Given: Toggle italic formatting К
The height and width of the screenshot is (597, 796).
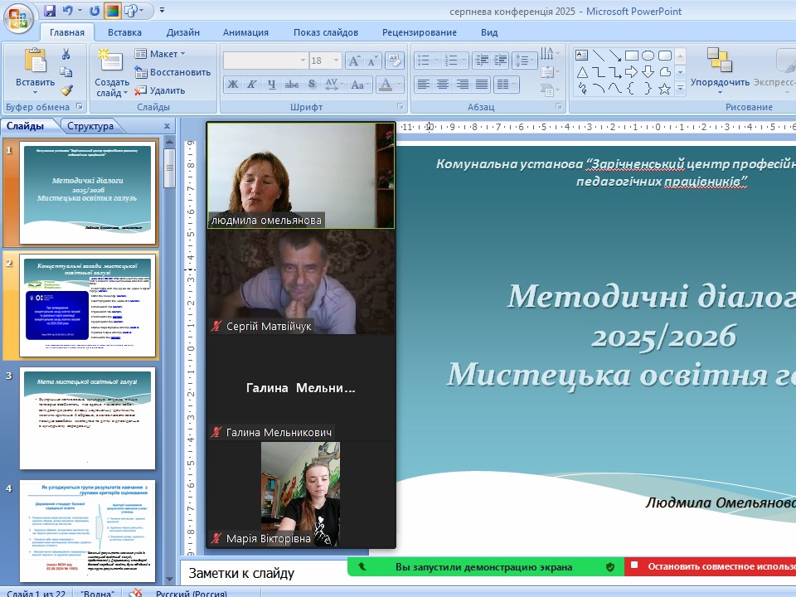Looking at the screenshot, I should (x=252, y=85).
